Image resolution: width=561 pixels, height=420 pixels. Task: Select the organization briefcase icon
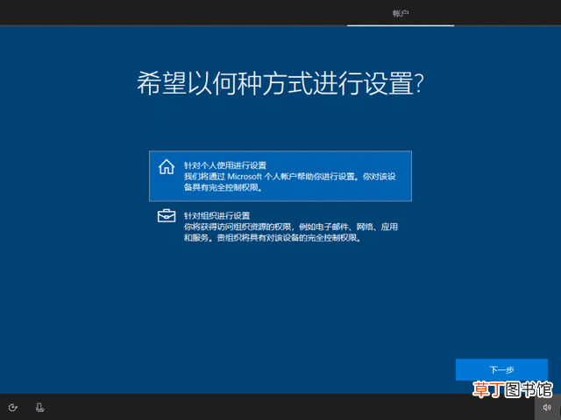(167, 216)
